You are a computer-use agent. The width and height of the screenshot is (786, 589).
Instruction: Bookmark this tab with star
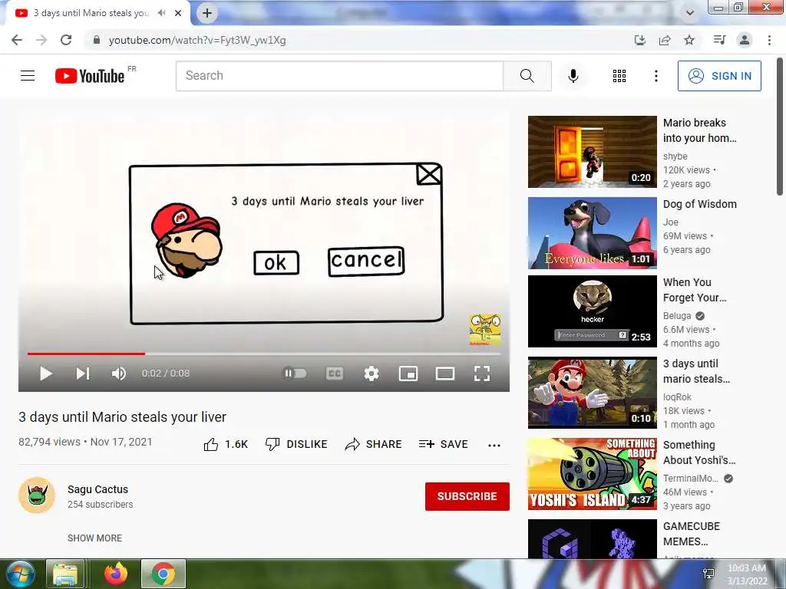[689, 40]
